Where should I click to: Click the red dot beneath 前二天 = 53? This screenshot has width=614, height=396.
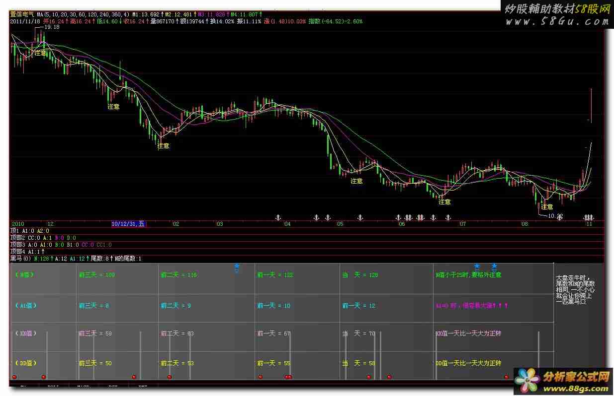click(x=170, y=377)
